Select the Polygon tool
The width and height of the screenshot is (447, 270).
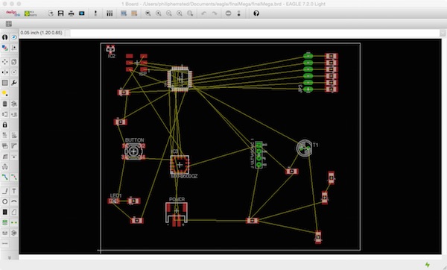[13, 212]
